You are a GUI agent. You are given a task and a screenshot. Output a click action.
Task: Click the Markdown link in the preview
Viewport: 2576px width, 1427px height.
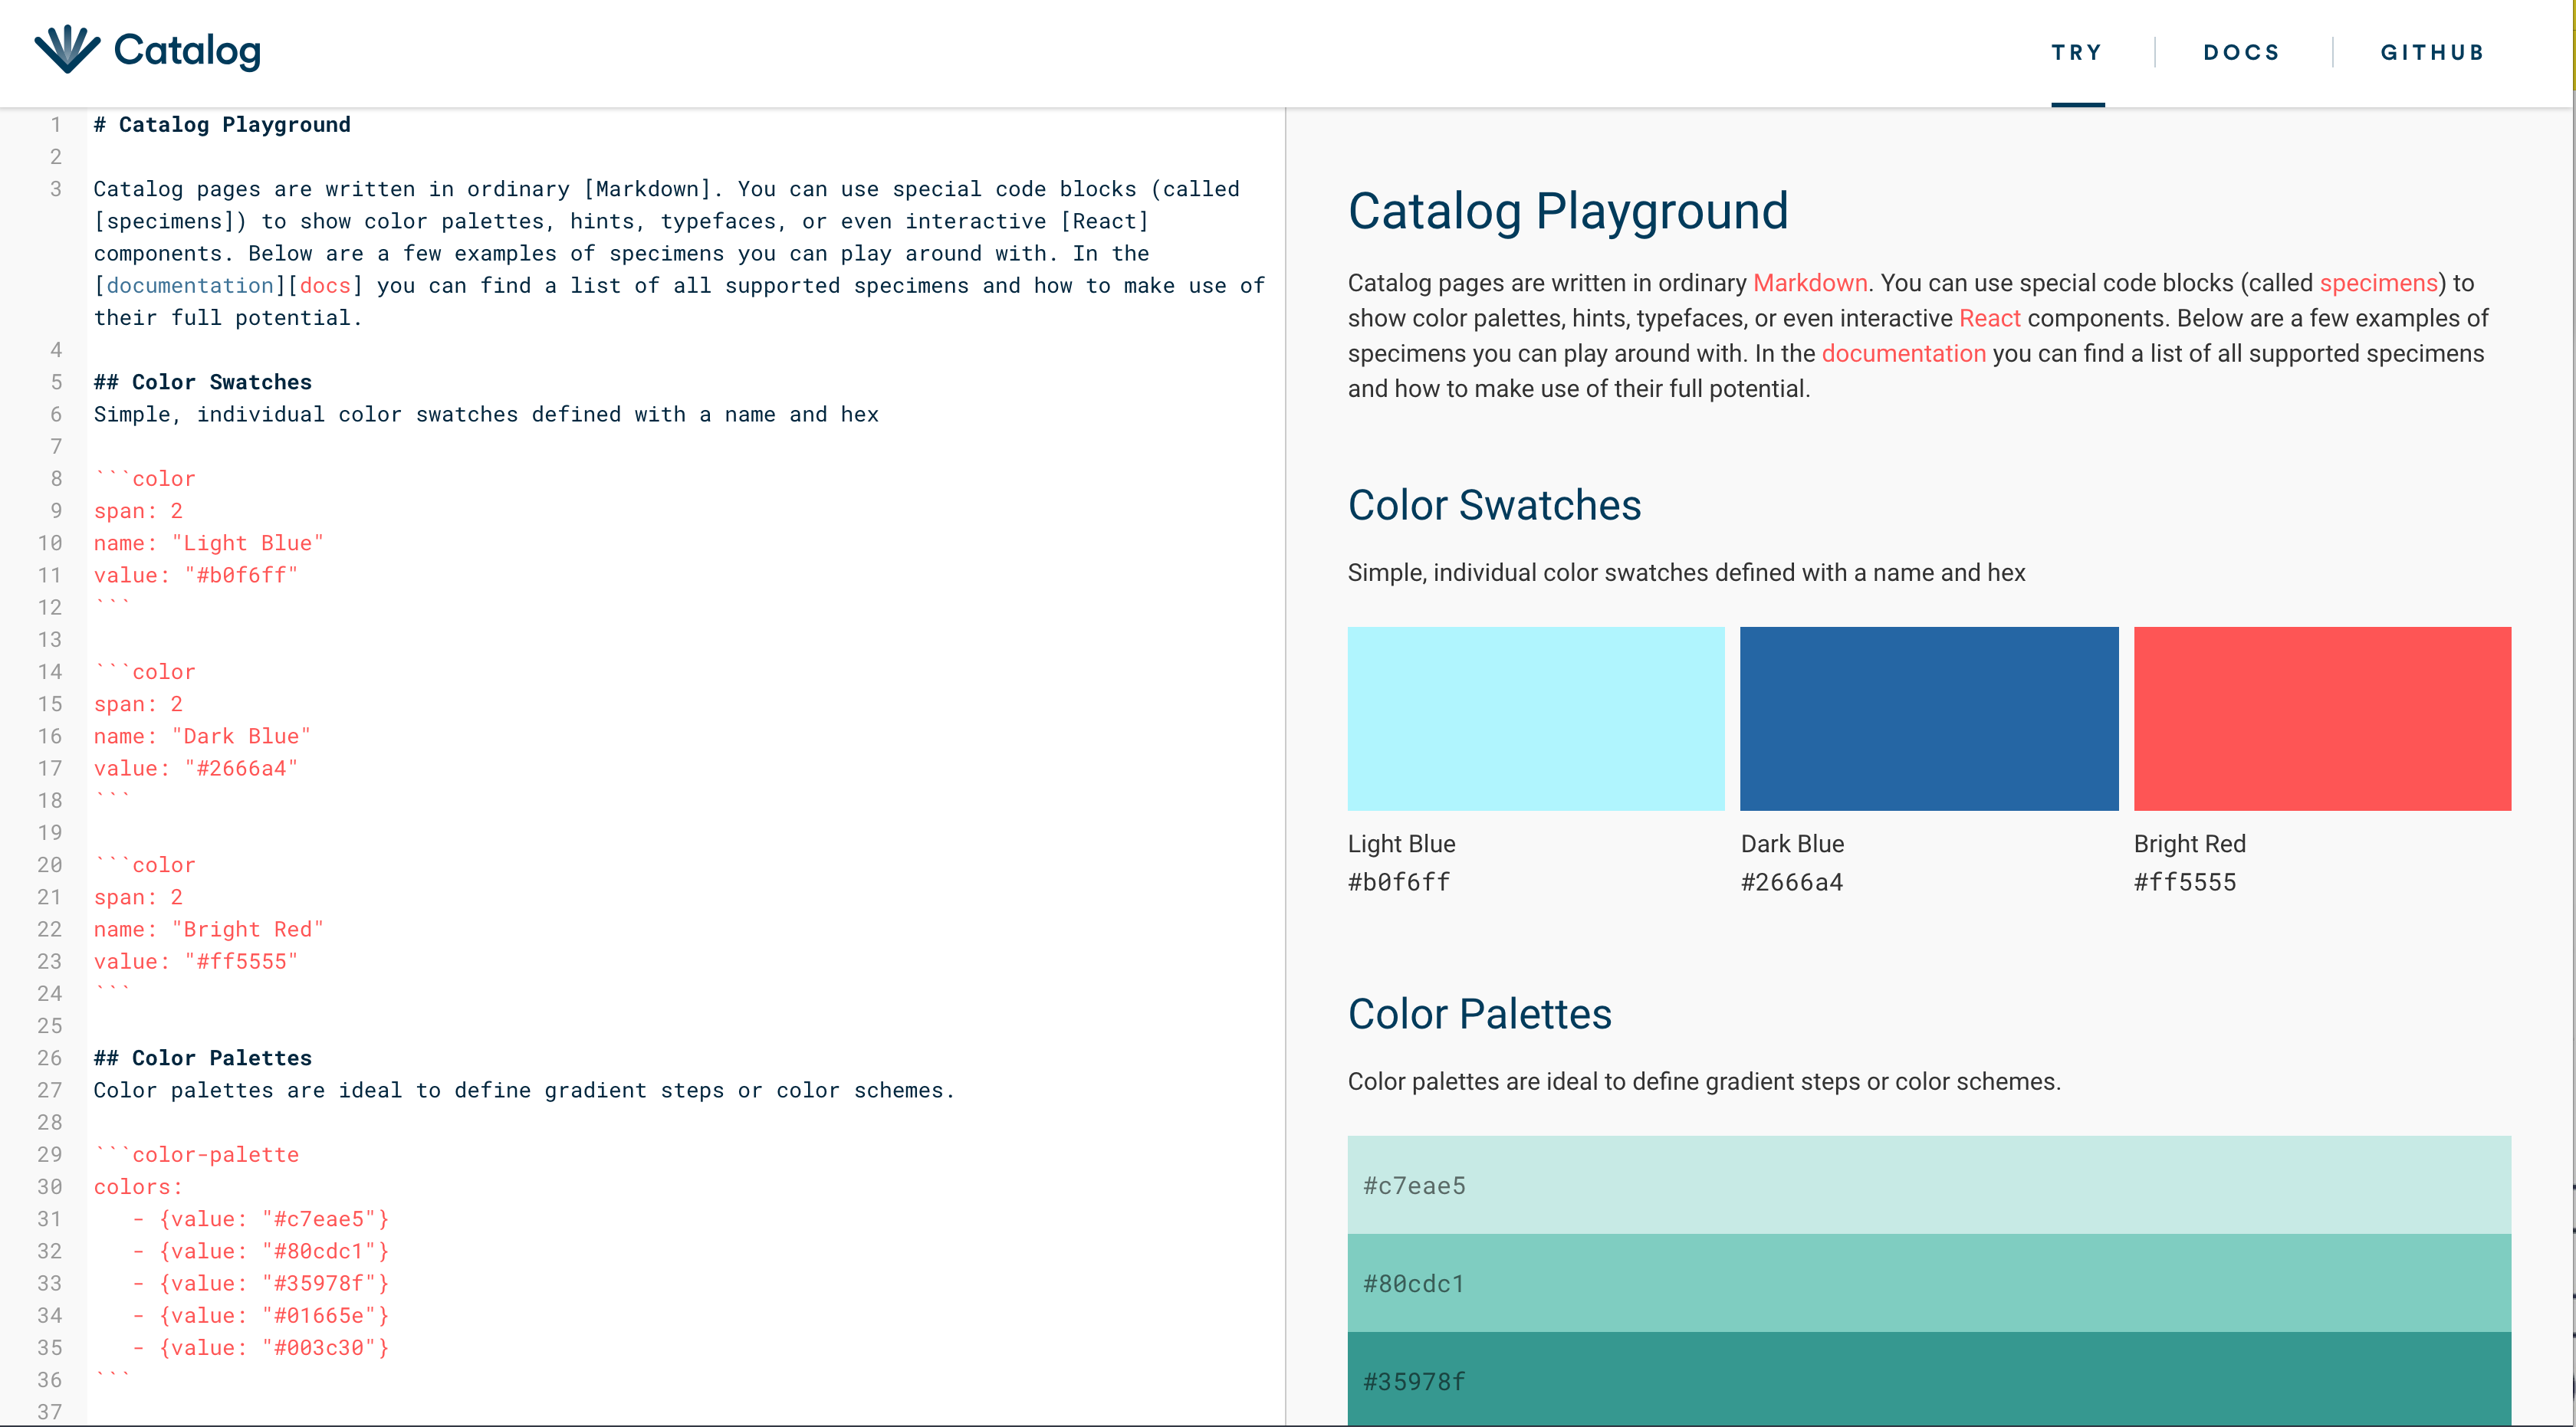point(1810,283)
